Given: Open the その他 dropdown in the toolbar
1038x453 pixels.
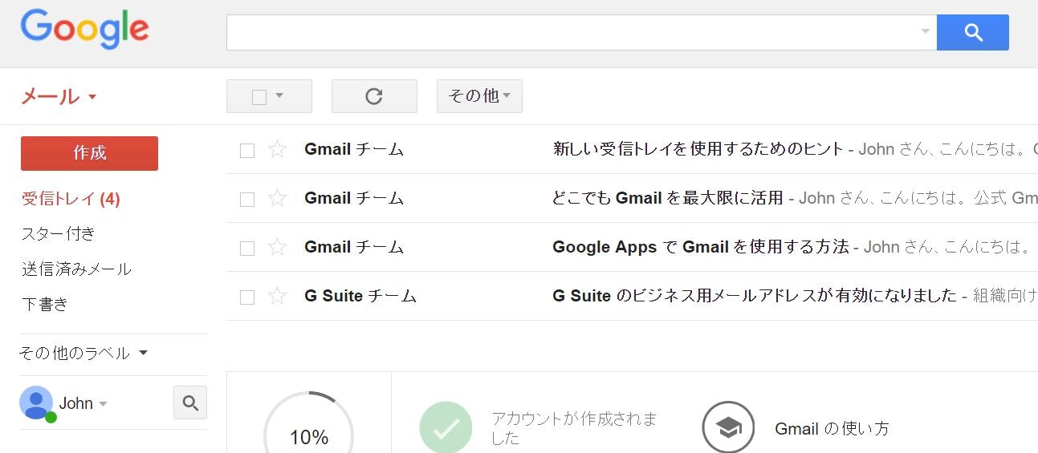Looking at the screenshot, I should tap(479, 96).
